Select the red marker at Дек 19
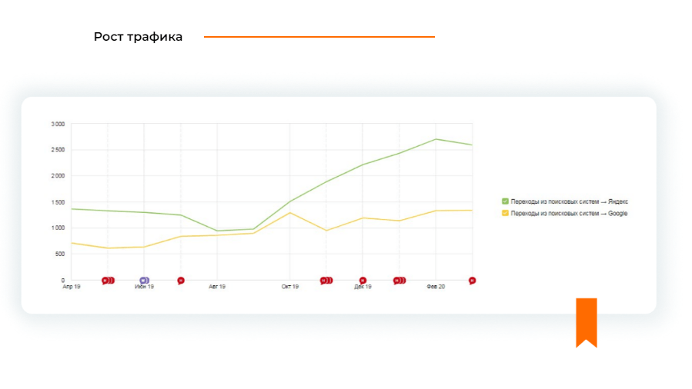The width and height of the screenshot is (692, 389). (x=363, y=281)
